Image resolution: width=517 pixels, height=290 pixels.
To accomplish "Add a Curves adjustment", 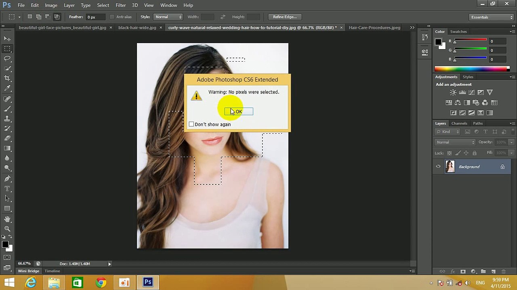I will click(x=471, y=93).
